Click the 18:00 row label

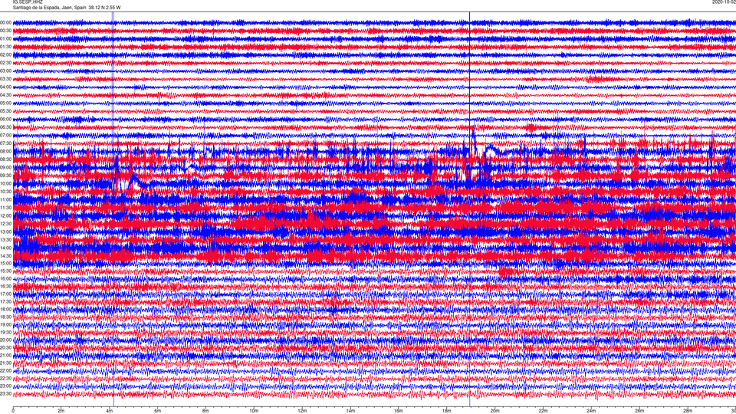click(5, 309)
